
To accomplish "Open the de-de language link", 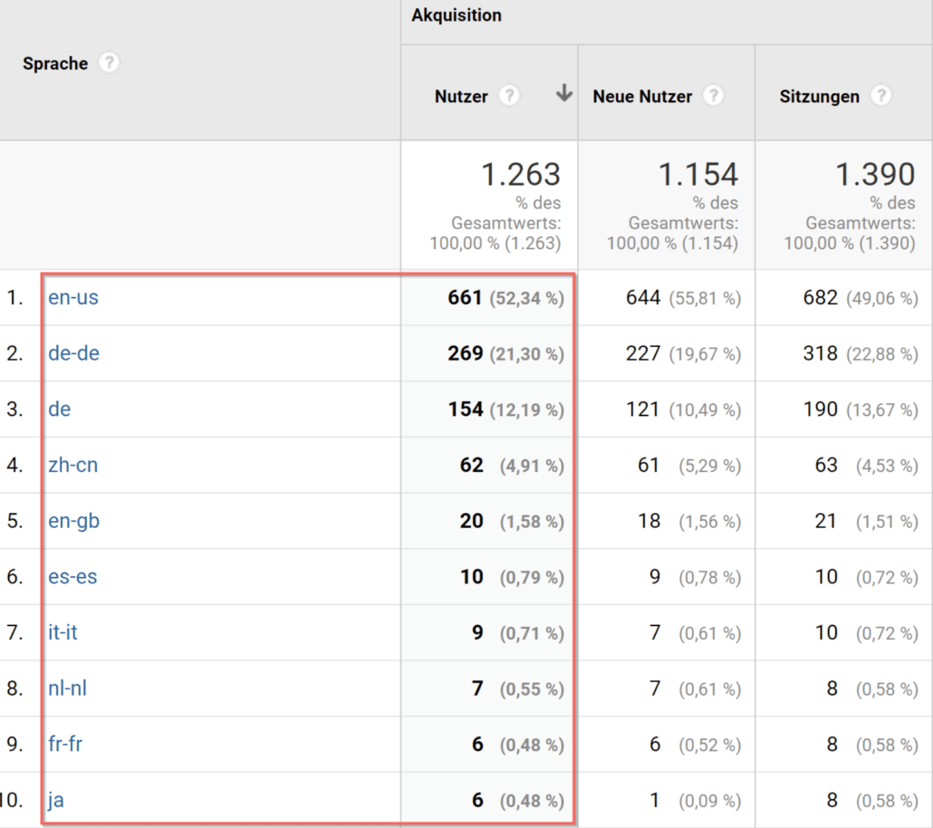I will point(73,353).
